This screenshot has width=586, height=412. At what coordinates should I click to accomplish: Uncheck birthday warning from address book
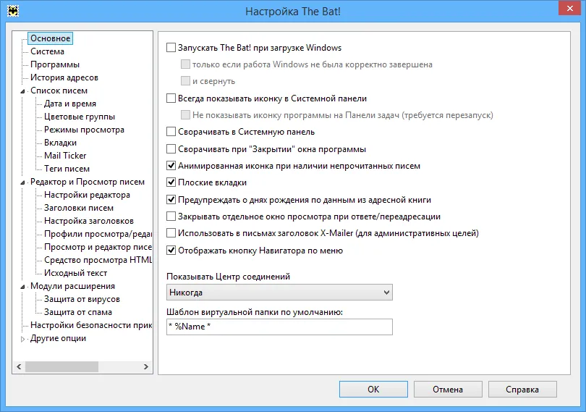click(x=171, y=200)
